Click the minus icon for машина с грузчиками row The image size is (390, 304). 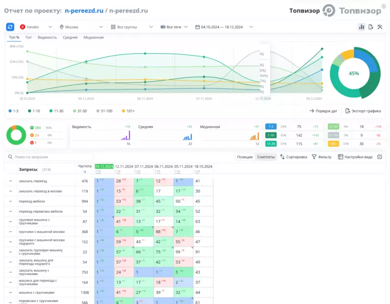(x=11, y=292)
